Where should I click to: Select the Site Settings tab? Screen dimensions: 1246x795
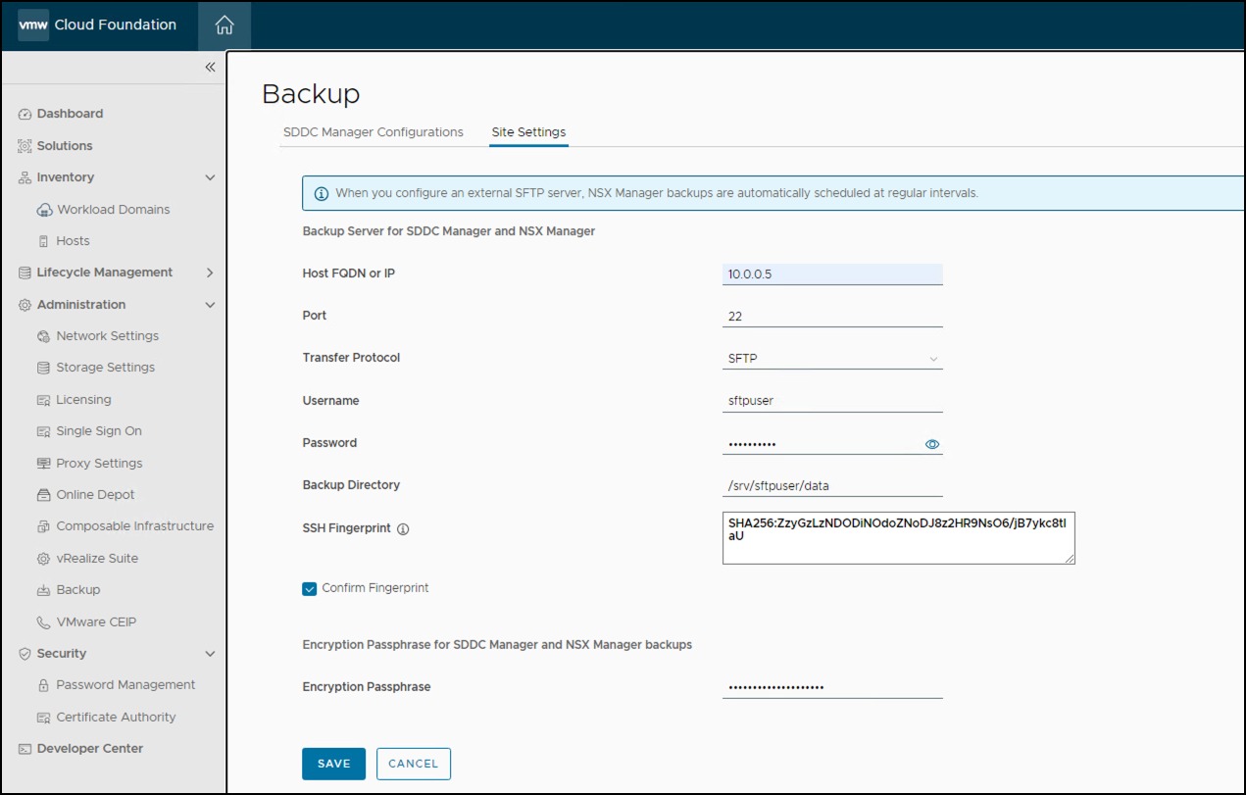[528, 132]
